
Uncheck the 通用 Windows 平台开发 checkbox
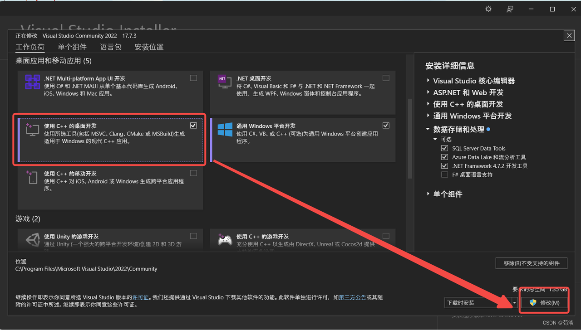(386, 126)
